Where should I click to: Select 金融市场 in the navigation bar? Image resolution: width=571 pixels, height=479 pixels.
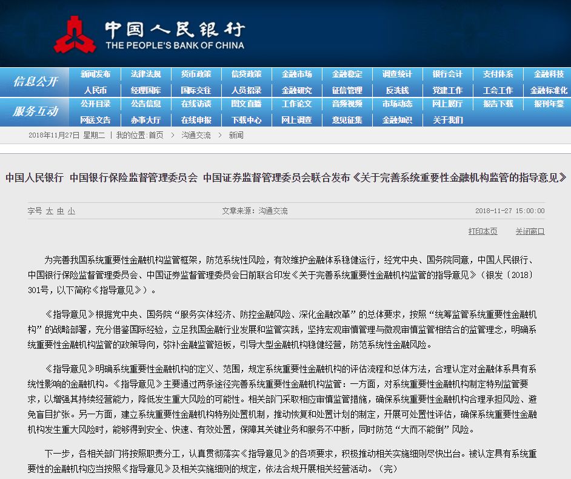pos(296,74)
